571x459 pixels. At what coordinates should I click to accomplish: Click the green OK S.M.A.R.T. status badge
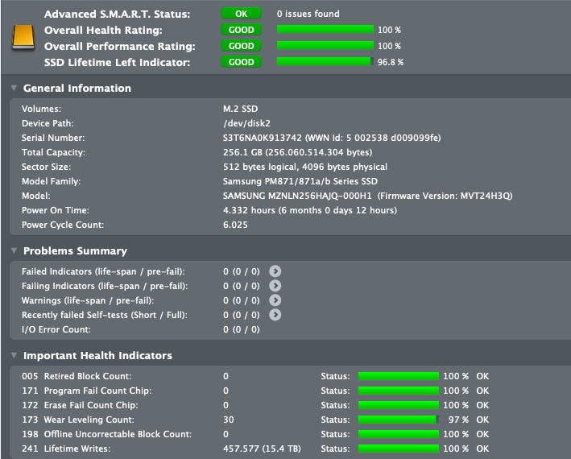(241, 14)
